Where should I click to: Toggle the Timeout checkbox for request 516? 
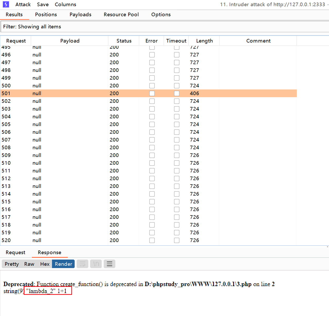tap(177, 209)
